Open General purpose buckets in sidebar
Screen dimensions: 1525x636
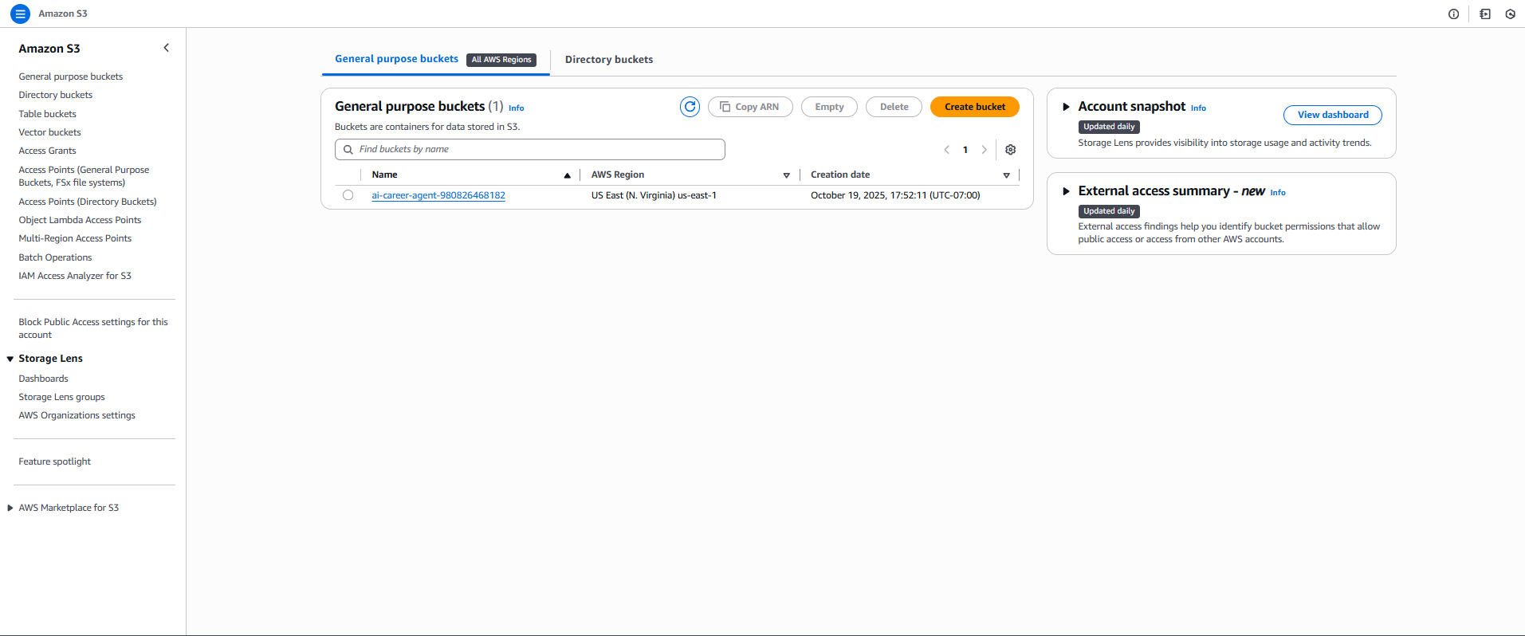pyautogui.click(x=71, y=77)
